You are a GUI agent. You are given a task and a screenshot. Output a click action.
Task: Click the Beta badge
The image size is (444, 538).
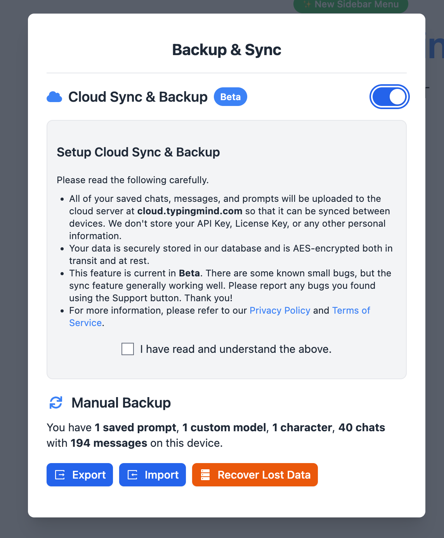tap(231, 97)
